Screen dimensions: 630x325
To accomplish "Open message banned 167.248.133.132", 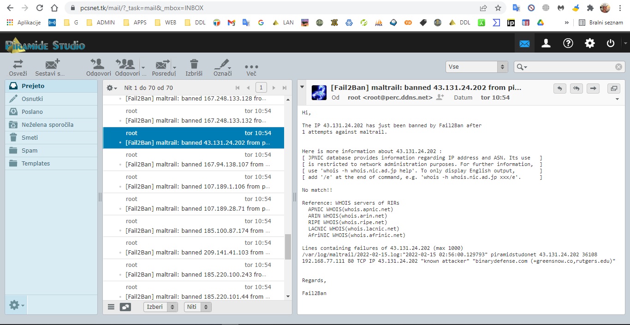I will pos(194,116).
